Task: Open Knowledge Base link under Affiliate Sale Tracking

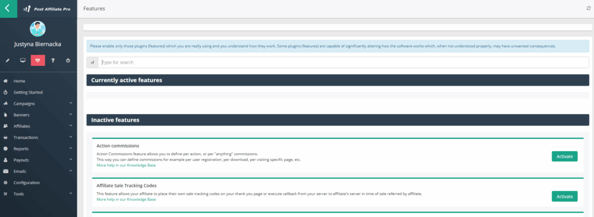Action: [126, 199]
